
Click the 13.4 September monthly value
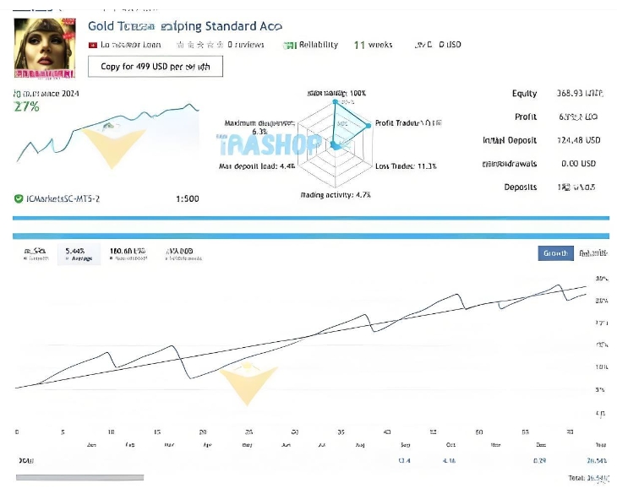pos(404,460)
